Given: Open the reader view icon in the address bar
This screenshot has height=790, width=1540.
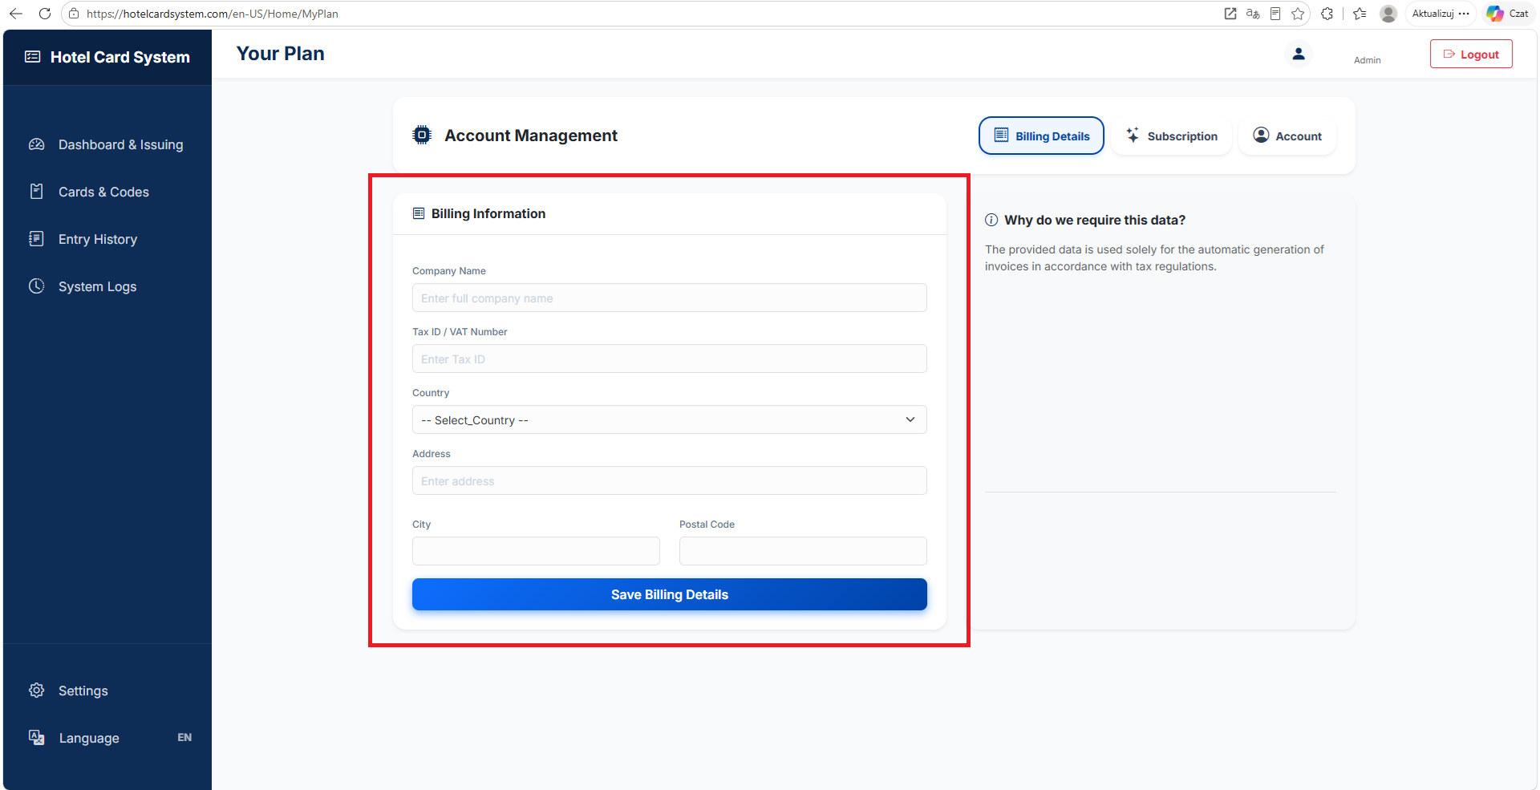Looking at the screenshot, I should [x=1275, y=14].
